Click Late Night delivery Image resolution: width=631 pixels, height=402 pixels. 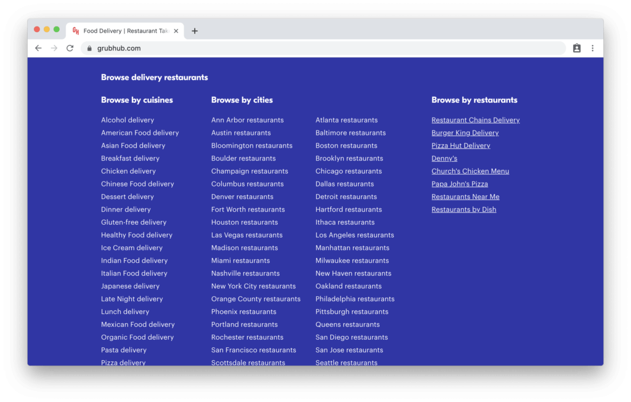point(132,299)
